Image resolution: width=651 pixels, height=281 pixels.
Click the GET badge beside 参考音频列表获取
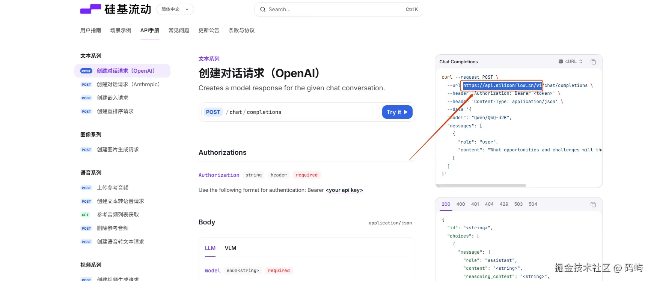click(85, 215)
